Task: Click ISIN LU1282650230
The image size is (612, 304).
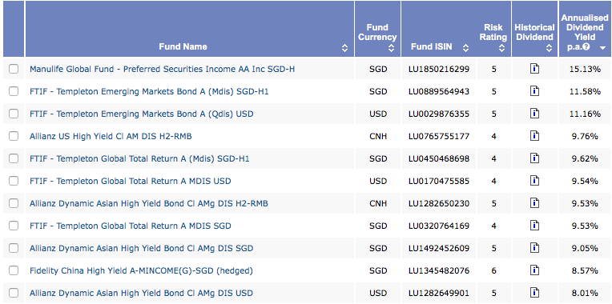Action: [439, 203]
